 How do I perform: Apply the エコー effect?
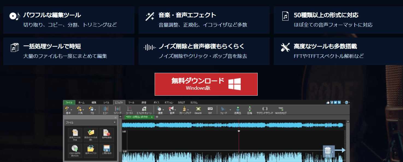tap(105, 110)
